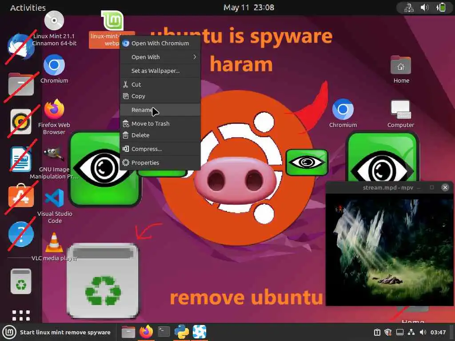
Task: Minimize the stream.mpd mpv window
Action: pyautogui.click(x=419, y=188)
